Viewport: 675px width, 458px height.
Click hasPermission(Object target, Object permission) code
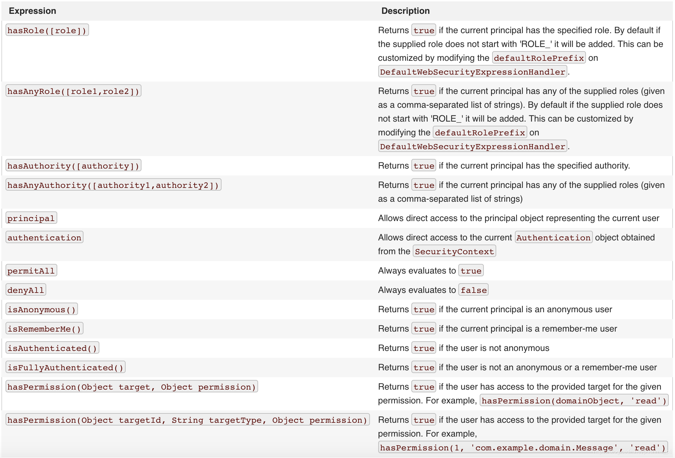click(x=131, y=387)
